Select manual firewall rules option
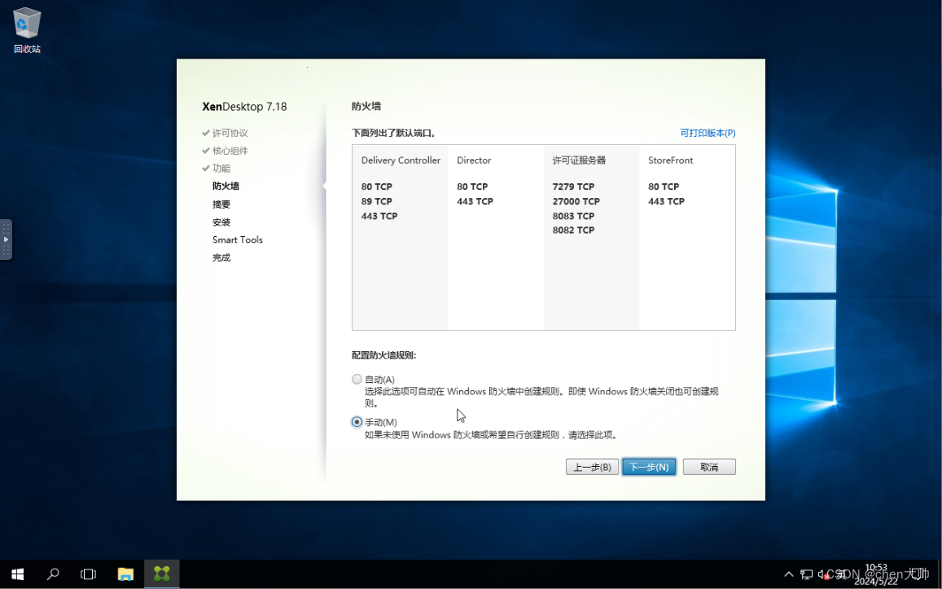The height and width of the screenshot is (589, 942). [357, 422]
